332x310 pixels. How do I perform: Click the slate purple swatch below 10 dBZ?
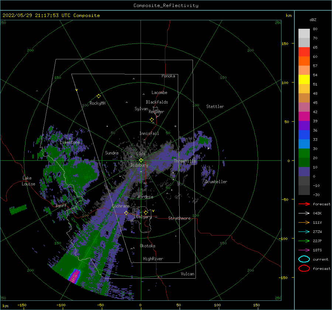[304, 171]
